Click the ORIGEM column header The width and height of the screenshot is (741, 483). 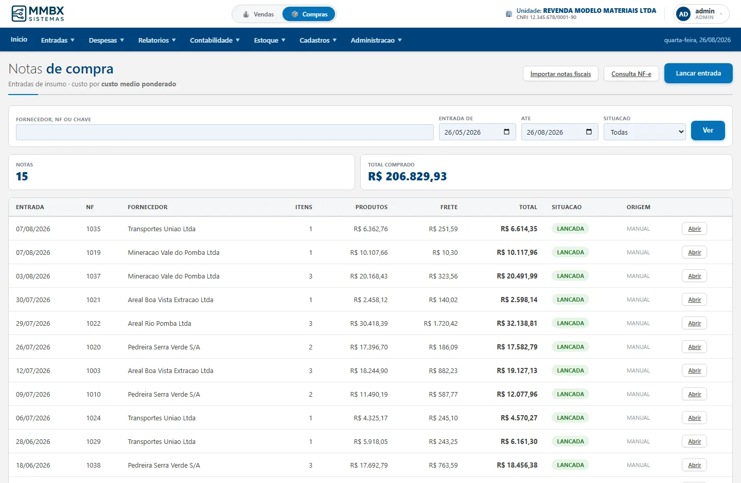pyautogui.click(x=639, y=207)
